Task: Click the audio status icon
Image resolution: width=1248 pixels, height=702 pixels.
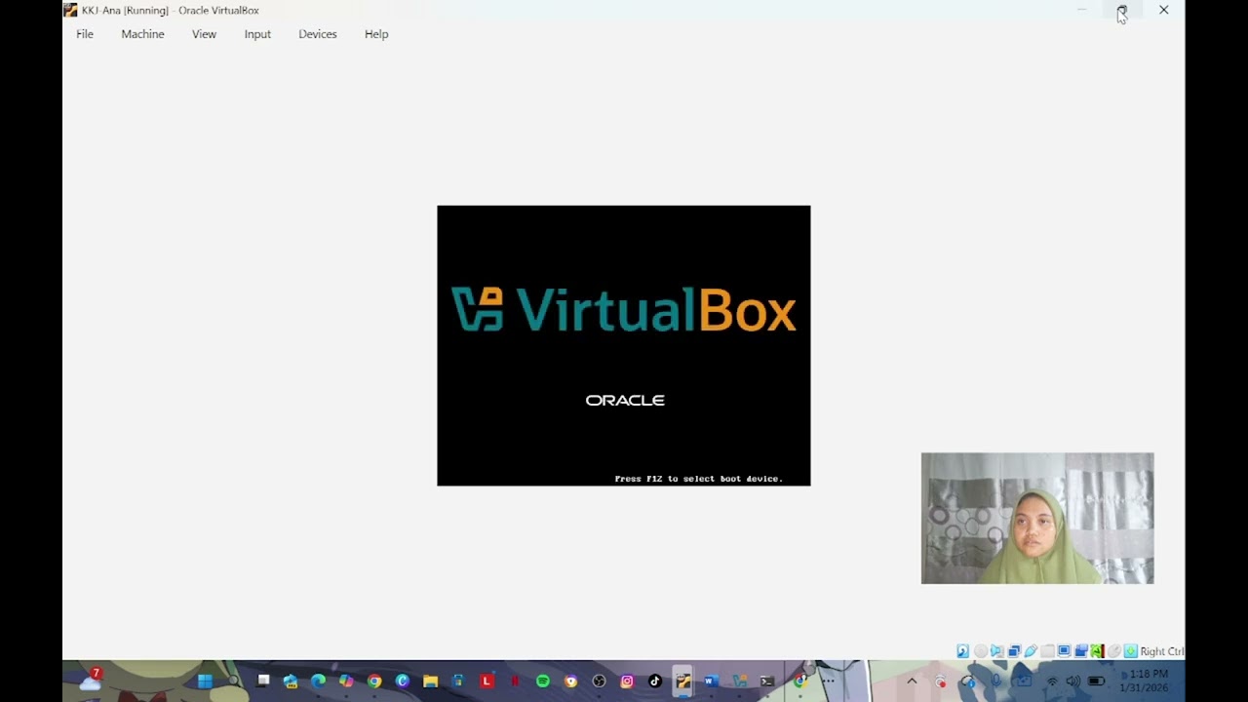Action: (997, 651)
